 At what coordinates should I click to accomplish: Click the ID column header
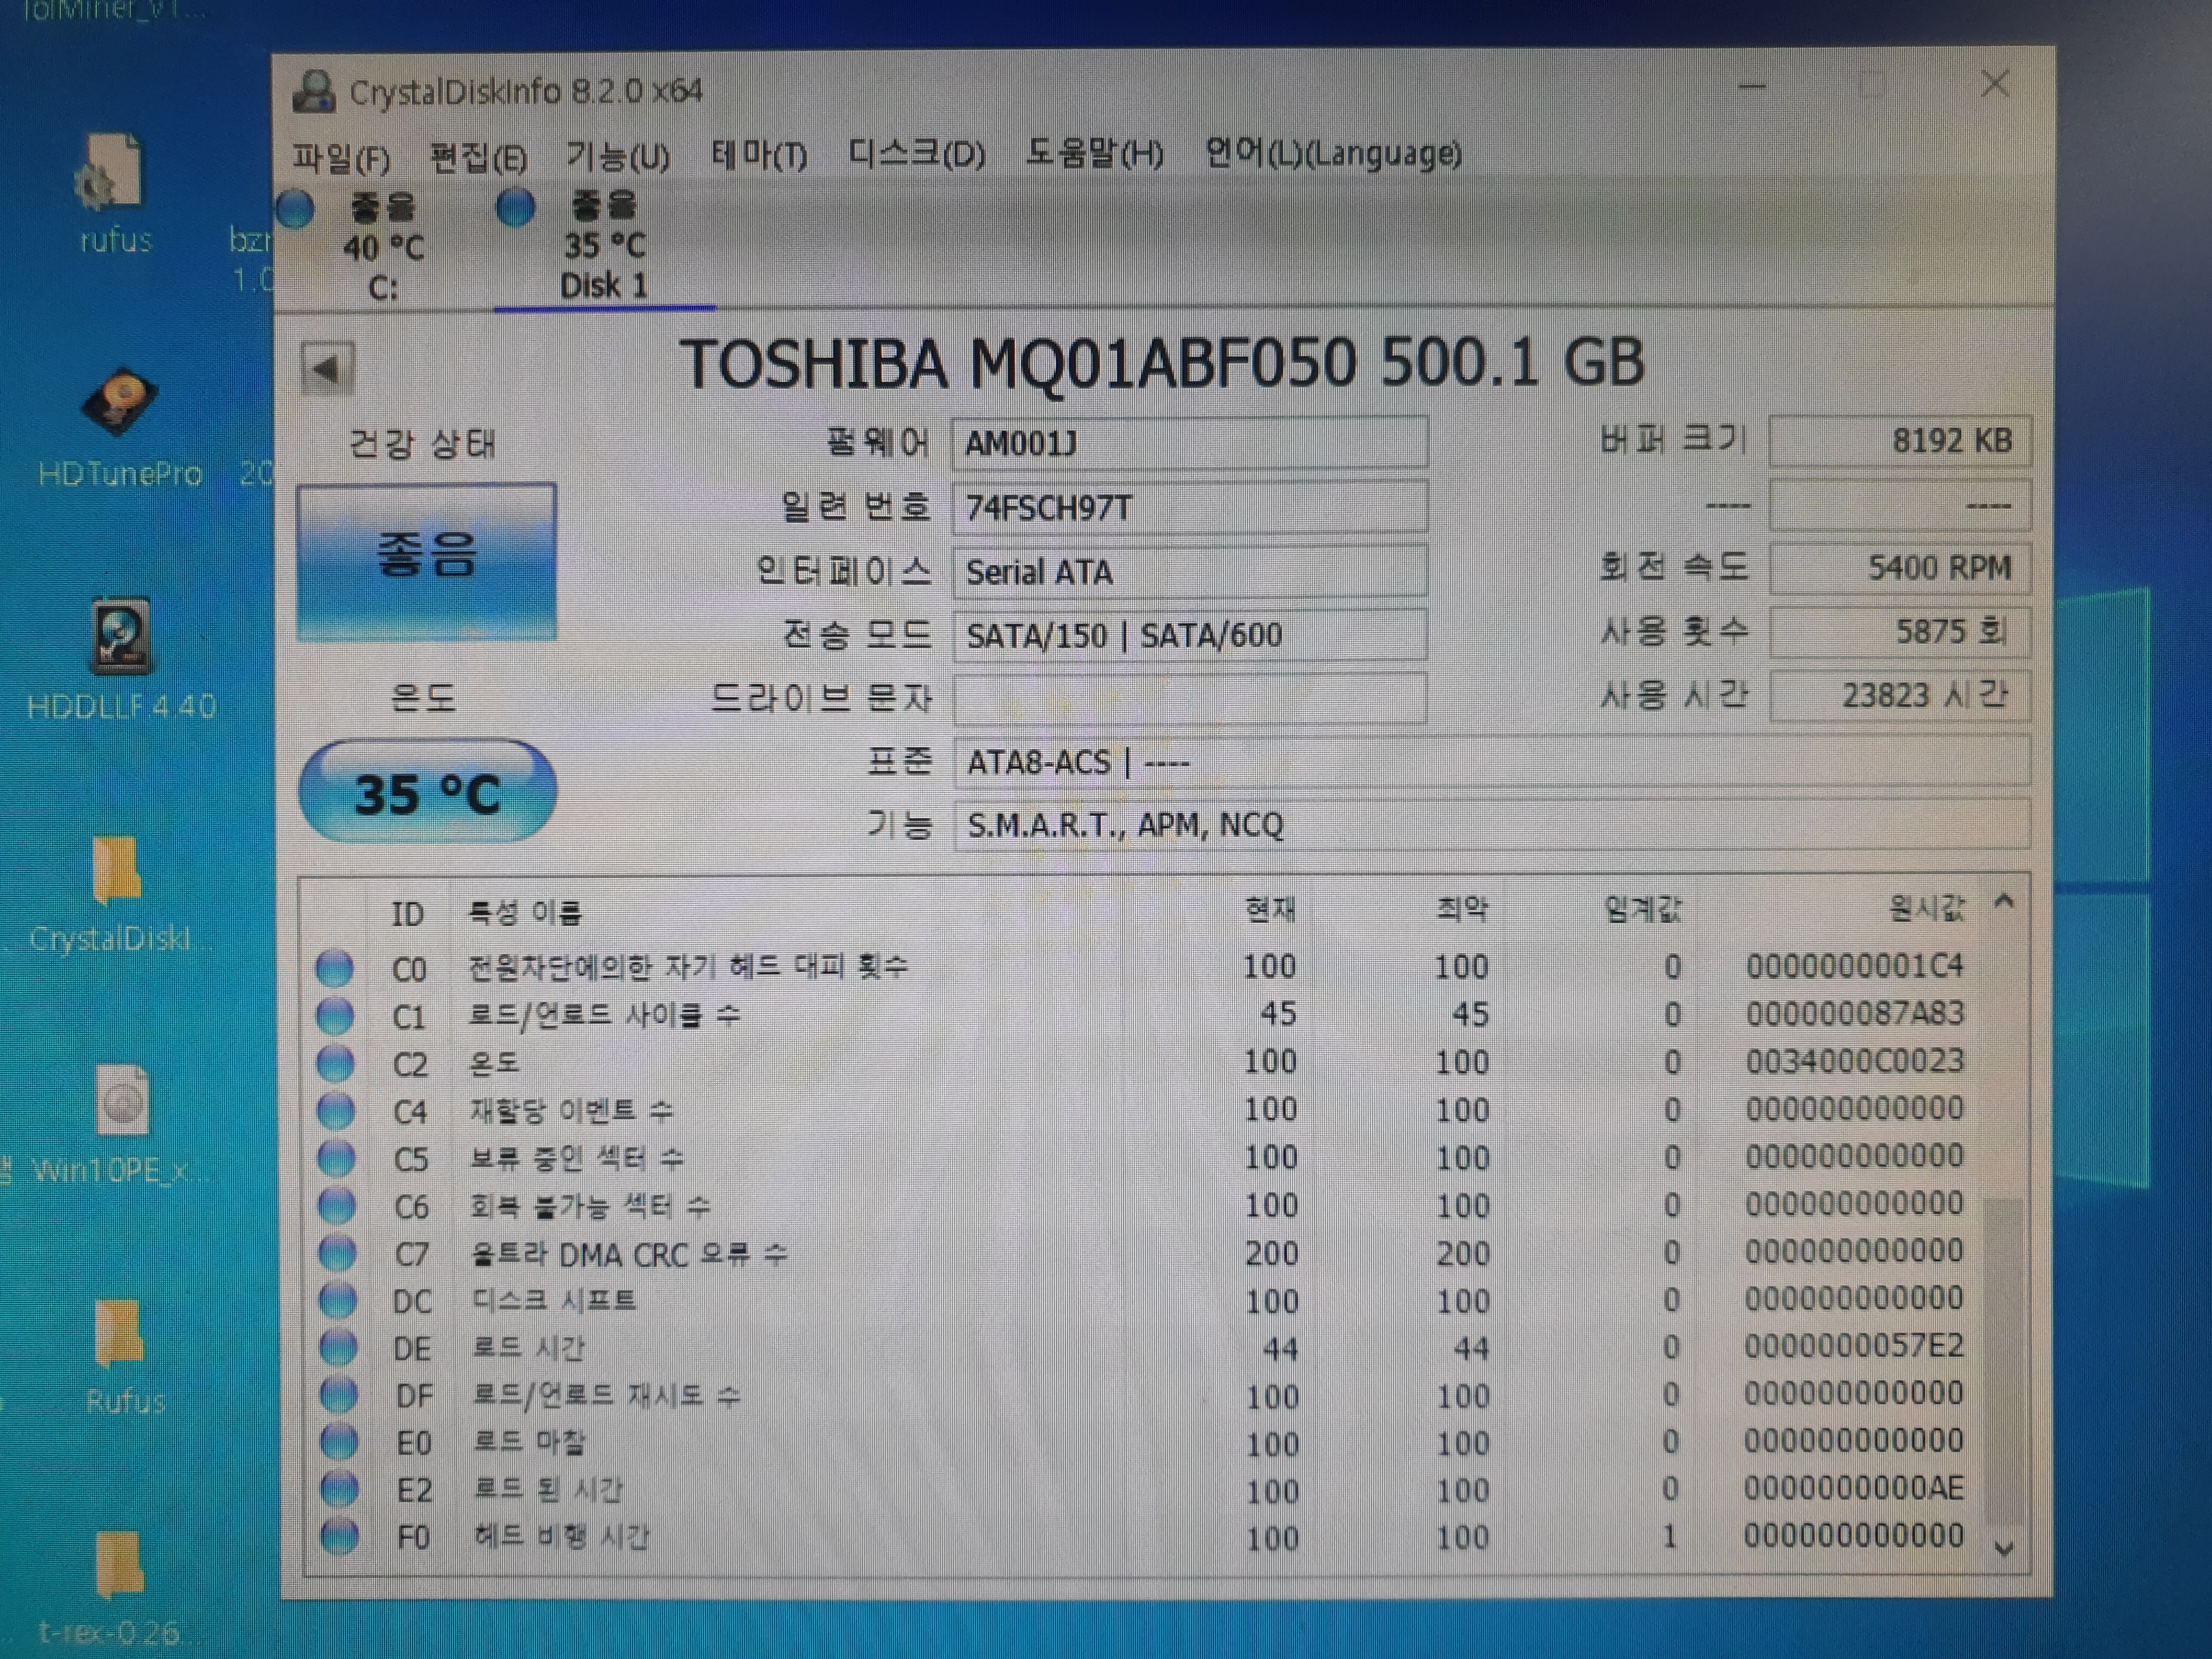pyautogui.click(x=407, y=913)
